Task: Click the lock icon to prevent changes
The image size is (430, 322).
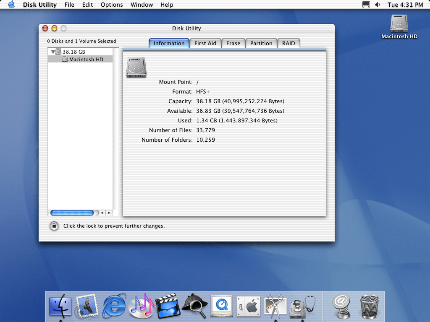Action: [x=54, y=226]
